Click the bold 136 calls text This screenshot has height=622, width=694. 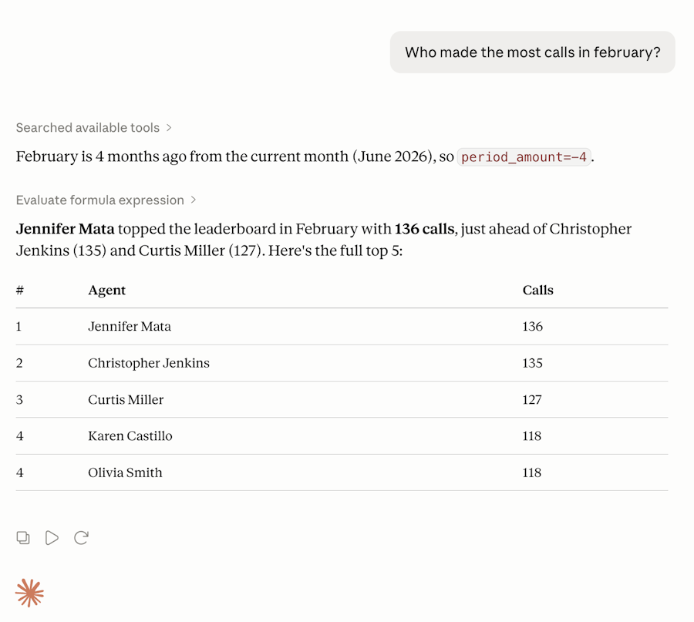[x=424, y=229]
